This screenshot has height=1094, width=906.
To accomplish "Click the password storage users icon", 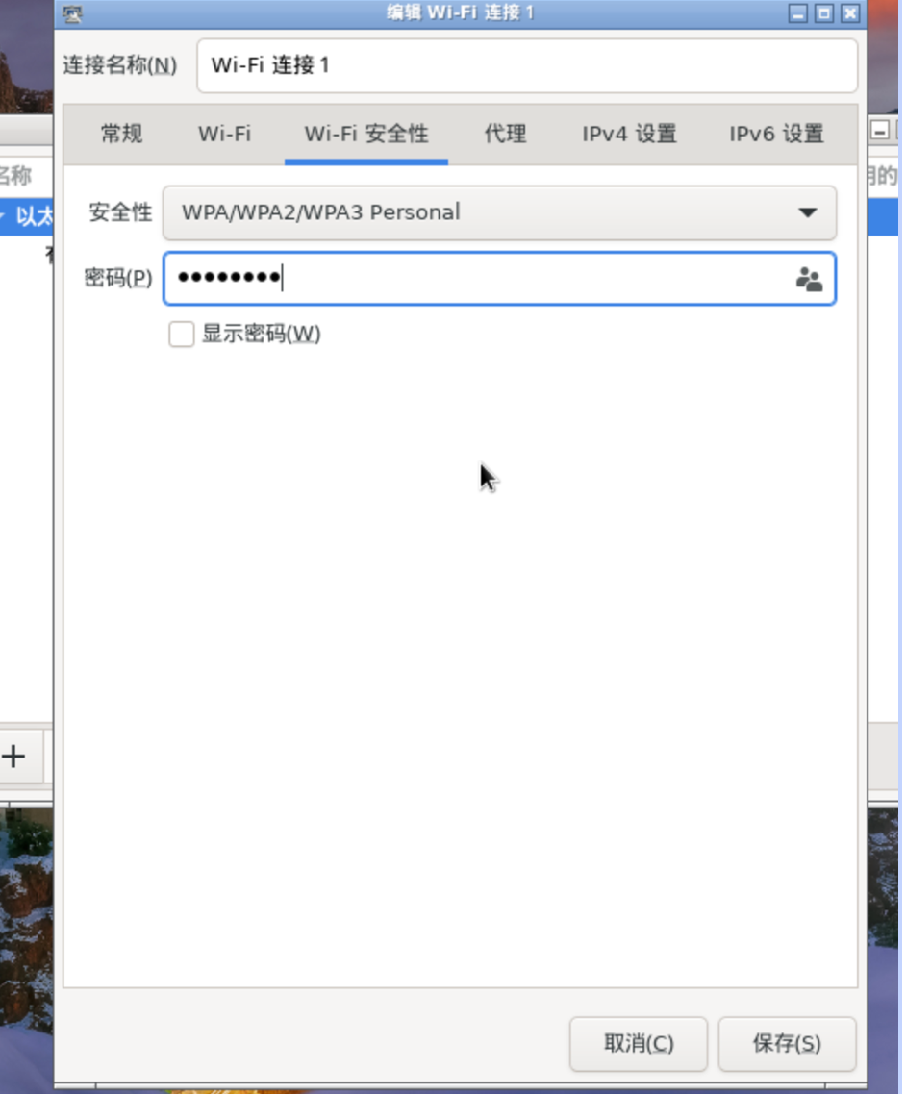I will pos(811,278).
